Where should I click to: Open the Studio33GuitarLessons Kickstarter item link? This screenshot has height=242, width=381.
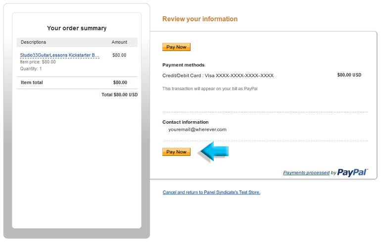[59, 55]
